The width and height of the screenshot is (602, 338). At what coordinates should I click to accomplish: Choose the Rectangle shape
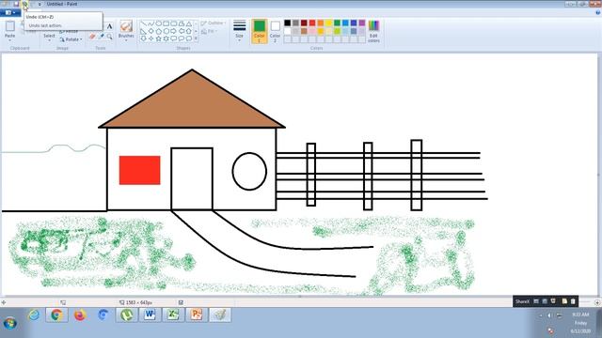166,23
